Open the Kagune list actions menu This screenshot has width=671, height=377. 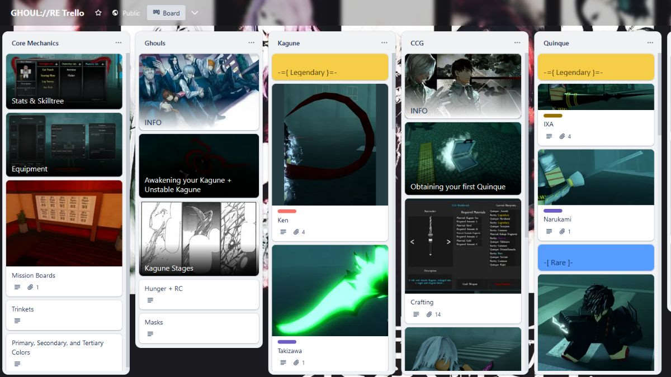pos(384,43)
